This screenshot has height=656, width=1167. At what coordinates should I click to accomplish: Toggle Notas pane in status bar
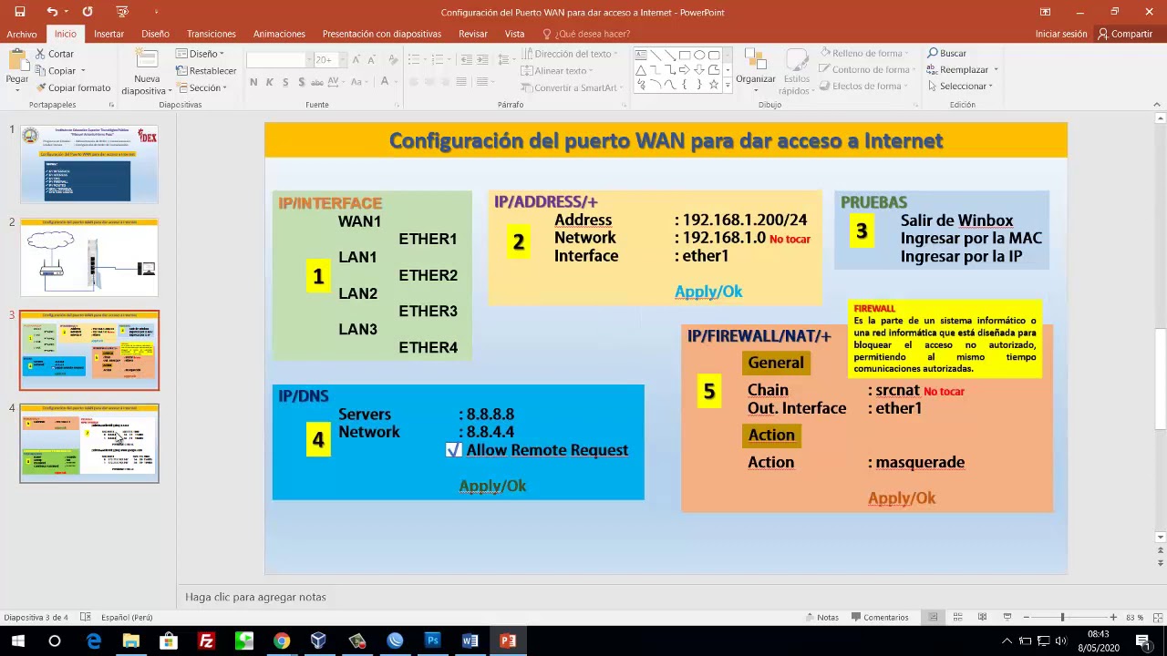[821, 618]
